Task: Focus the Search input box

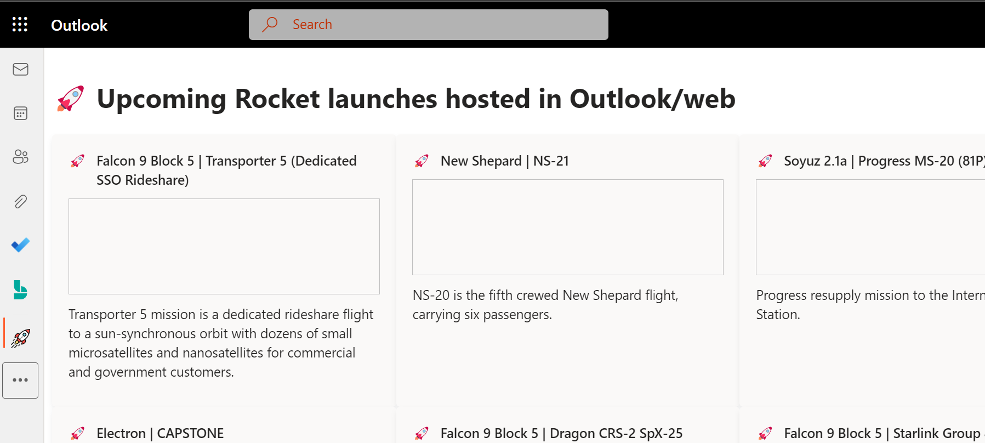Action: 428,25
